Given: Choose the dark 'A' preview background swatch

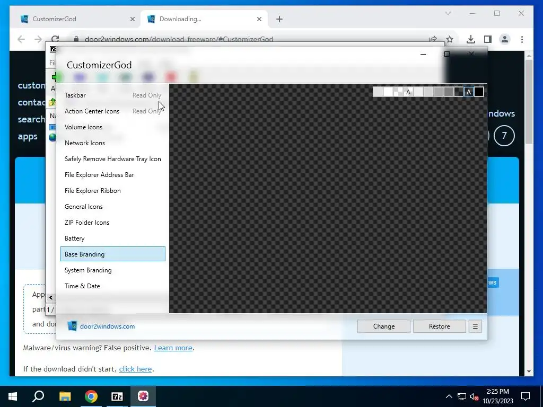Looking at the screenshot, I should [469, 92].
